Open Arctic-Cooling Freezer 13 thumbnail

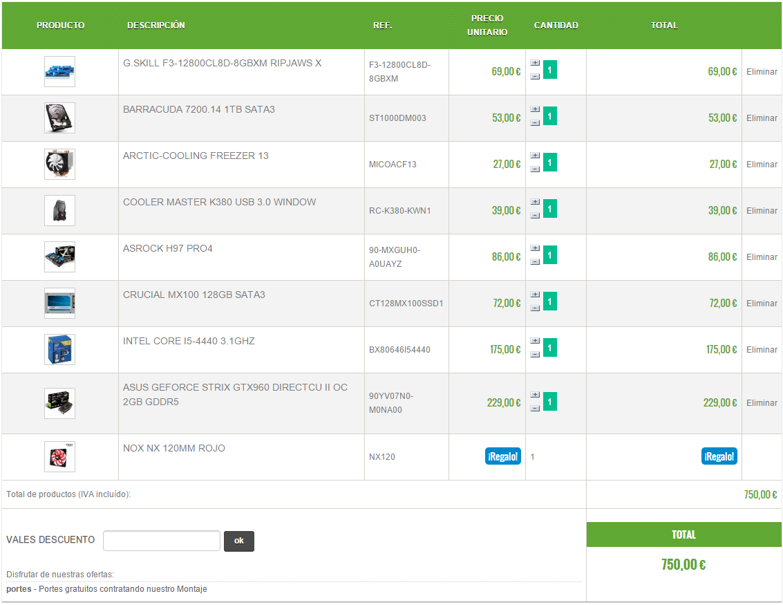59,165
